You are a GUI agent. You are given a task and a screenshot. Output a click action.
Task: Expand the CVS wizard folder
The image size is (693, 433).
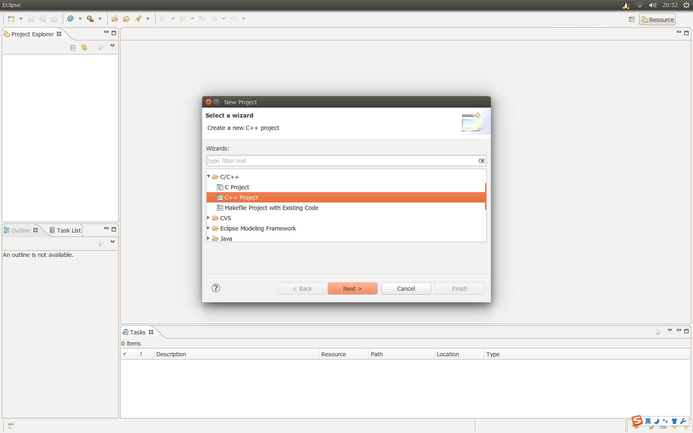(x=209, y=218)
